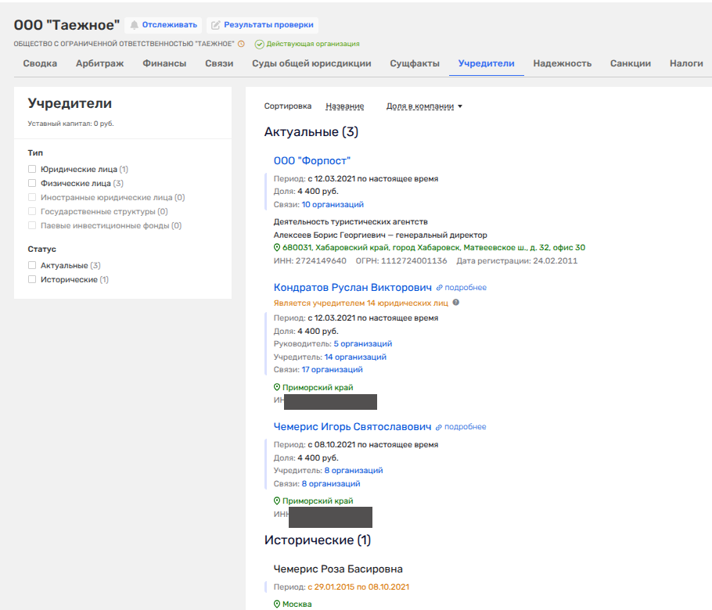Click the map pin icon beside Москва
This screenshot has width=712, height=610.
(276, 604)
